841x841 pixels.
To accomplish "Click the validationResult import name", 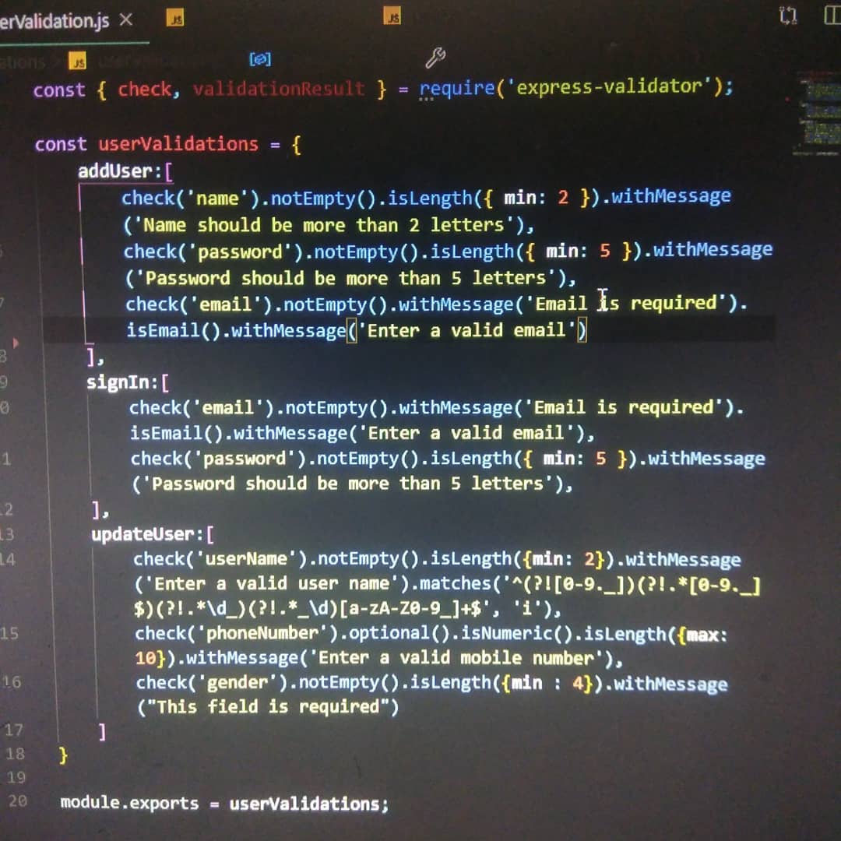I will click(x=279, y=89).
